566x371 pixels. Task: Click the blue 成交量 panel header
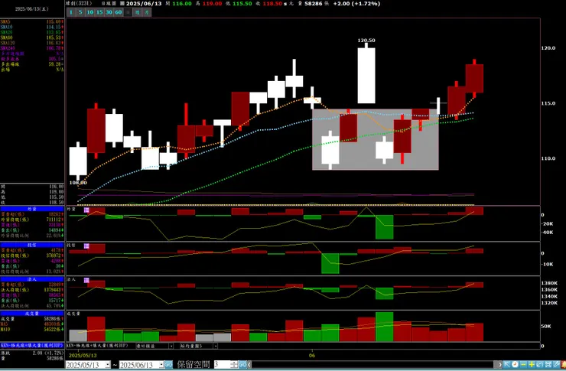coord(32,314)
